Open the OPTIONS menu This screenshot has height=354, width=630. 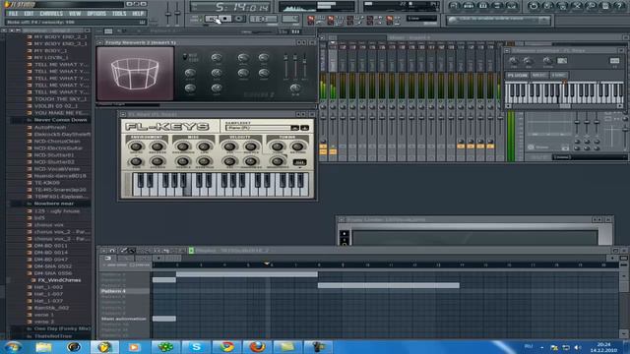click(96, 13)
